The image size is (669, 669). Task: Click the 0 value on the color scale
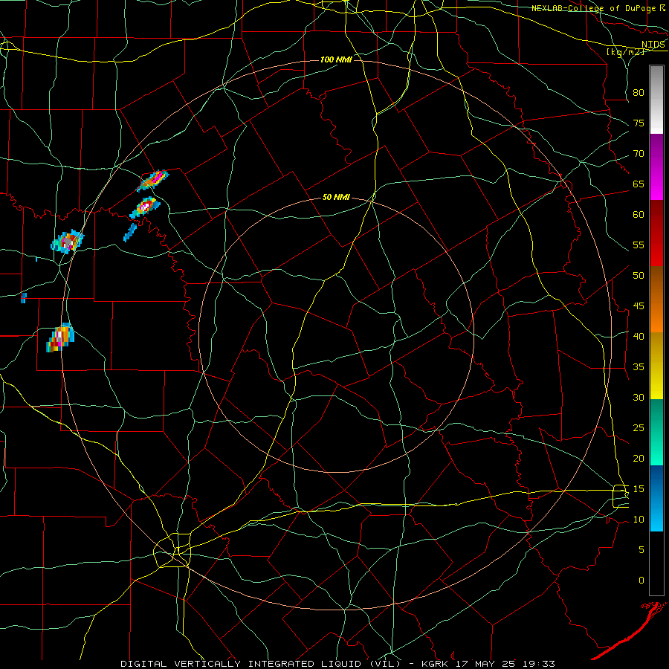coord(641,581)
